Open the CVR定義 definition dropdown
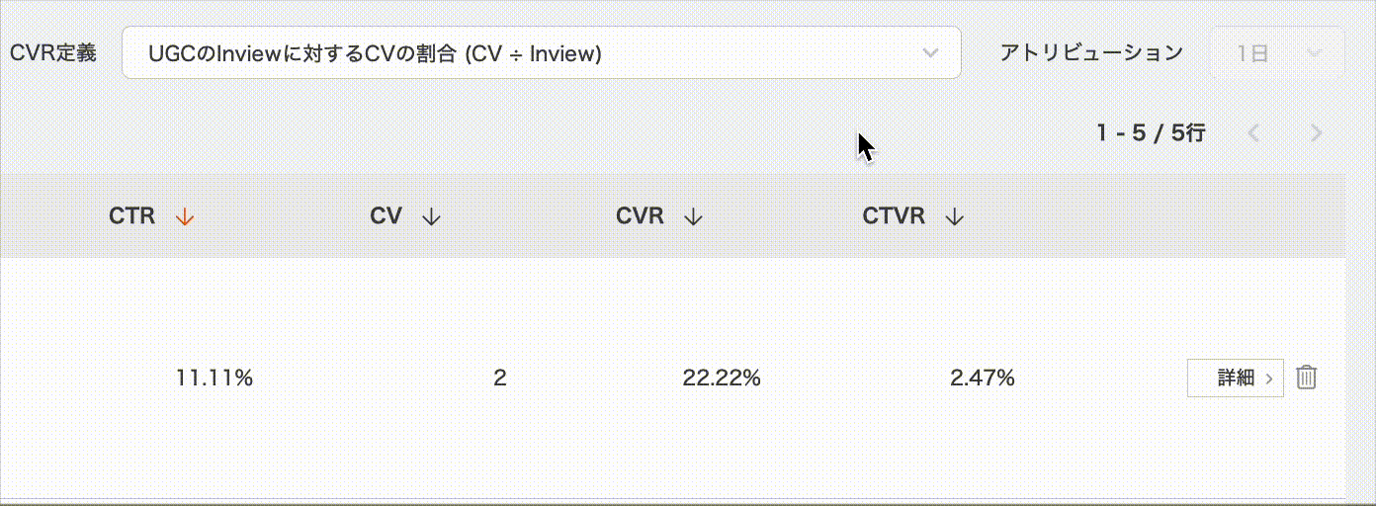The image size is (1376, 506). pos(541,53)
